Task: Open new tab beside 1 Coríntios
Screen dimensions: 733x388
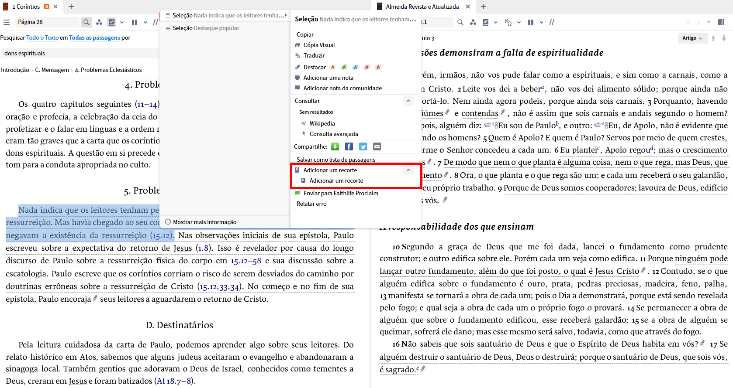Action: point(71,7)
